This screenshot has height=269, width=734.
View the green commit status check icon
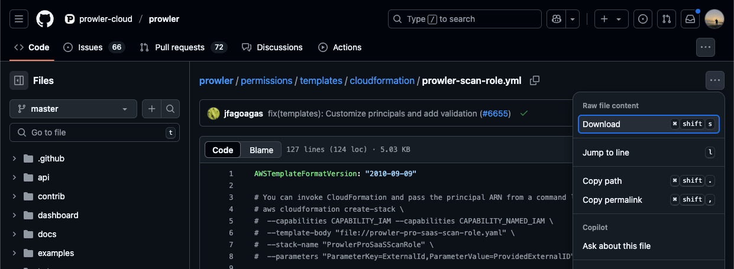[524, 113]
